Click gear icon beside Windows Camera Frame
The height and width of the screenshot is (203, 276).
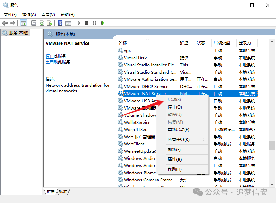[x=121, y=180]
